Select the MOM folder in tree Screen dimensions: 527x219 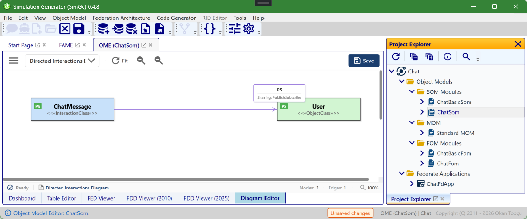pos(433,122)
